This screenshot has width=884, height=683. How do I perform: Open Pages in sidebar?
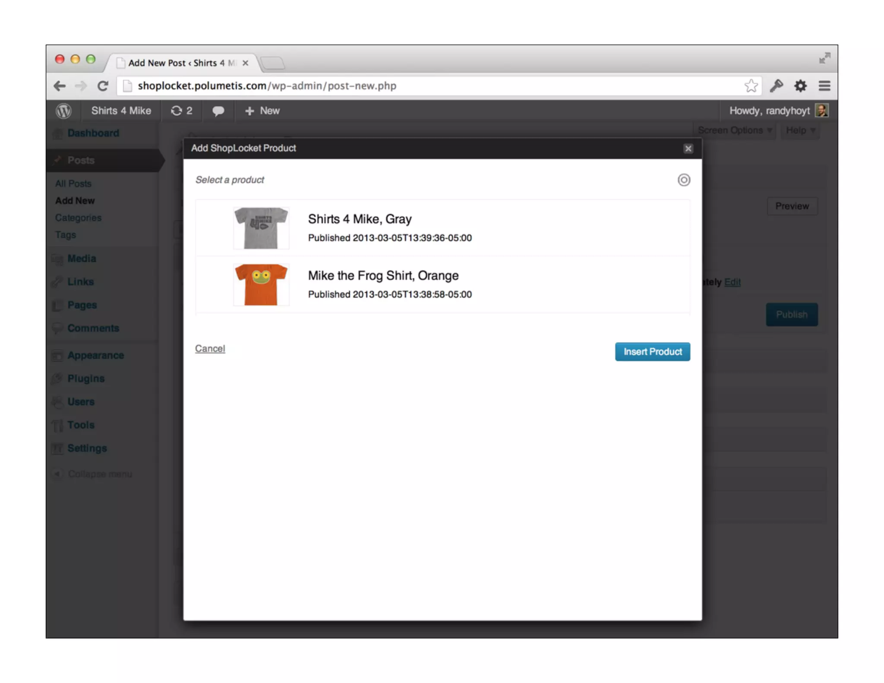[82, 305]
